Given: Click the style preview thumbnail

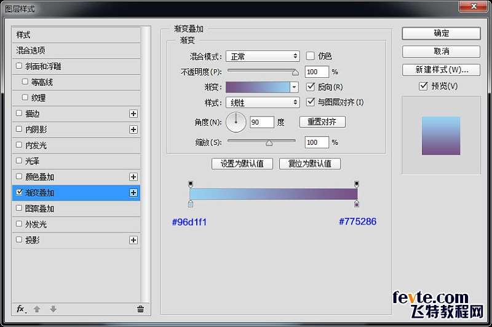Looking at the screenshot, I should coord(441,136).
